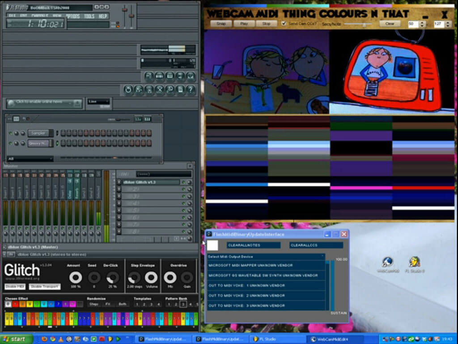This screenshot has width=458, height=344.
Task: Toggle the Send Cam CCs checkbox
Action: tap(284, 23)
